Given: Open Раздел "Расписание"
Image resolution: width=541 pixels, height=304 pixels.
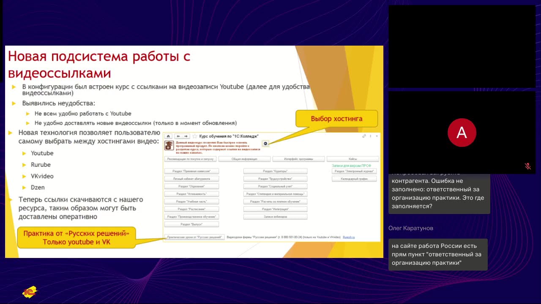Looking at the screenshot, I should (191, 209).
